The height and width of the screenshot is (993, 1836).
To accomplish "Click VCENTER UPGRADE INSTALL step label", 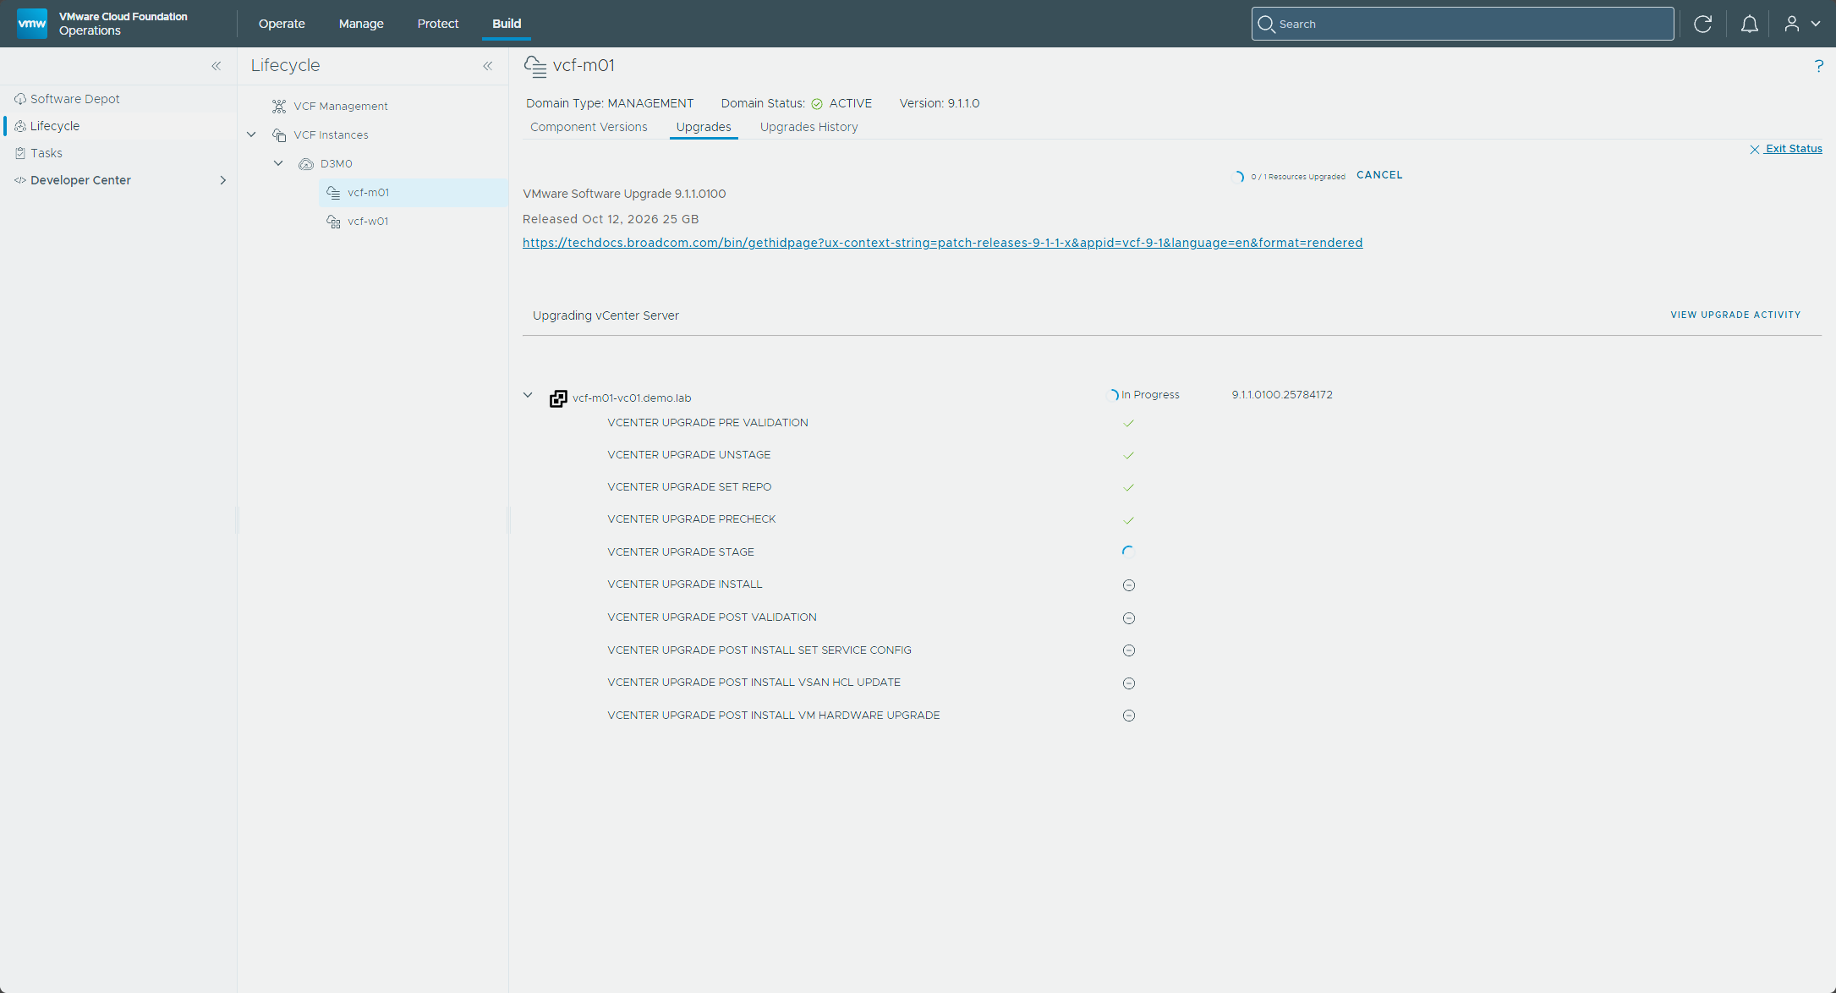I will tap(685, 584).
